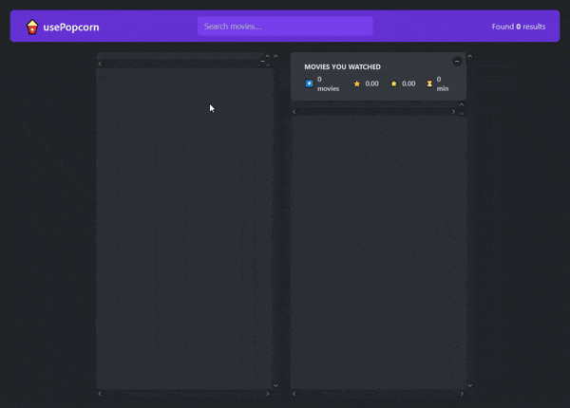Collapse the left movie list box
The image size is (570, 408).
tap(263, 62)
